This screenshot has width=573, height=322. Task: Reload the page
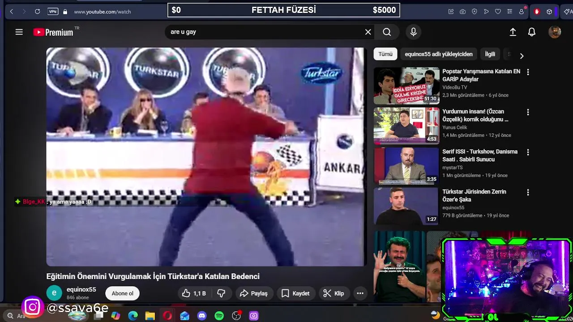tap(38, 12)
